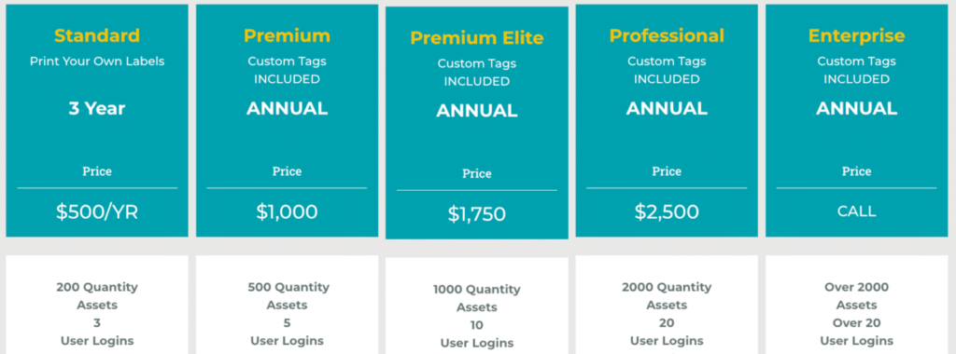Select the Enterprise plan heading
This screenshot has width=956, height=354.
[x=857, y=35]
